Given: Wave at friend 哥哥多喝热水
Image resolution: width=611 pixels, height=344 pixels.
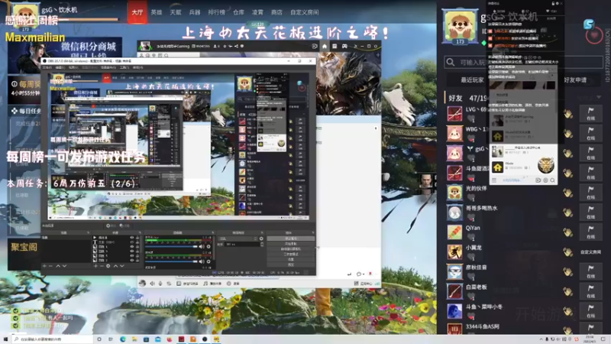Looking at the screenshot, I should point(568,213).
